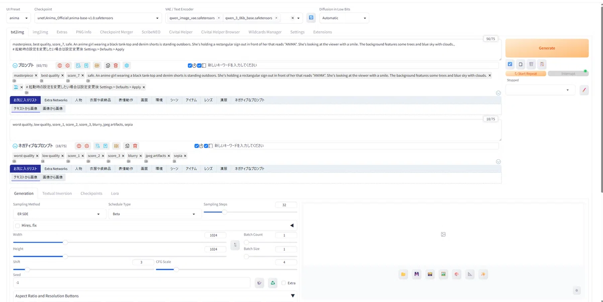Image resolution: width=603 pixels, height=302 pixels.
Task: Collapse the ネガティブなプロンプト section toggle
Action: [15, 146]
